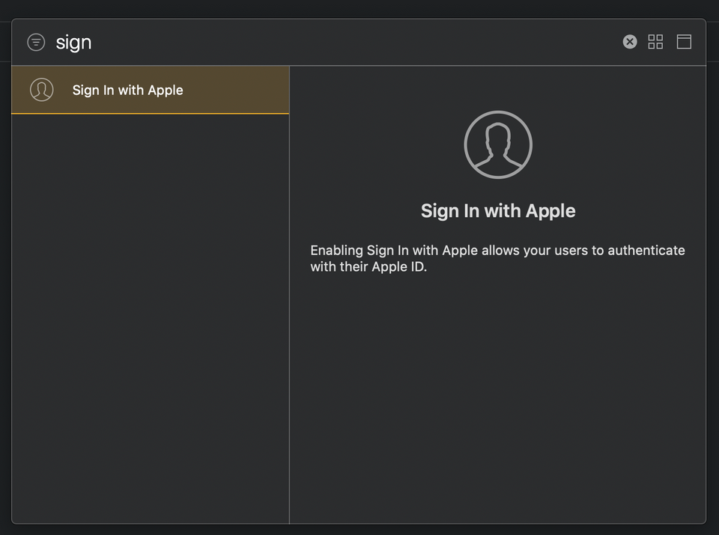The image size is (719, 535).
Task: Click the bold Sign In with Apple heading
Action: (x=498, y=211)
